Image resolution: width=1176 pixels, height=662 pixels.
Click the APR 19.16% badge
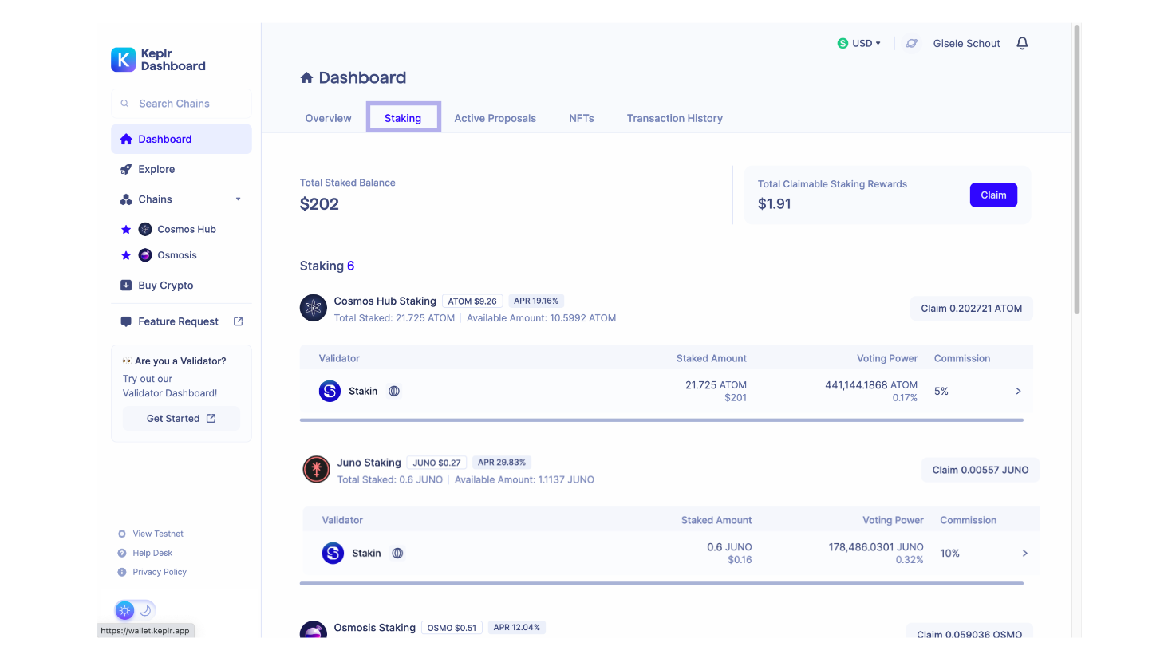536,301
